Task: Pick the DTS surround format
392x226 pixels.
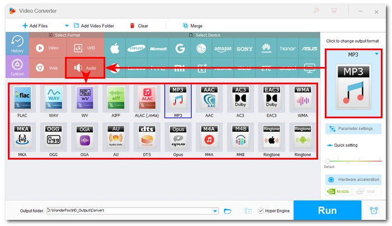Action: (x=147, y=137)
